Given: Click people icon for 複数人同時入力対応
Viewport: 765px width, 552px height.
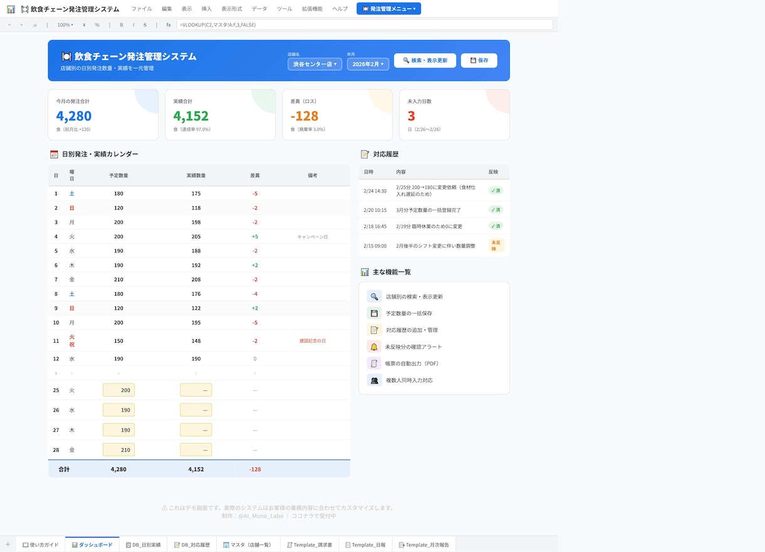Looking at the screenshot, I should coord(374,380).
